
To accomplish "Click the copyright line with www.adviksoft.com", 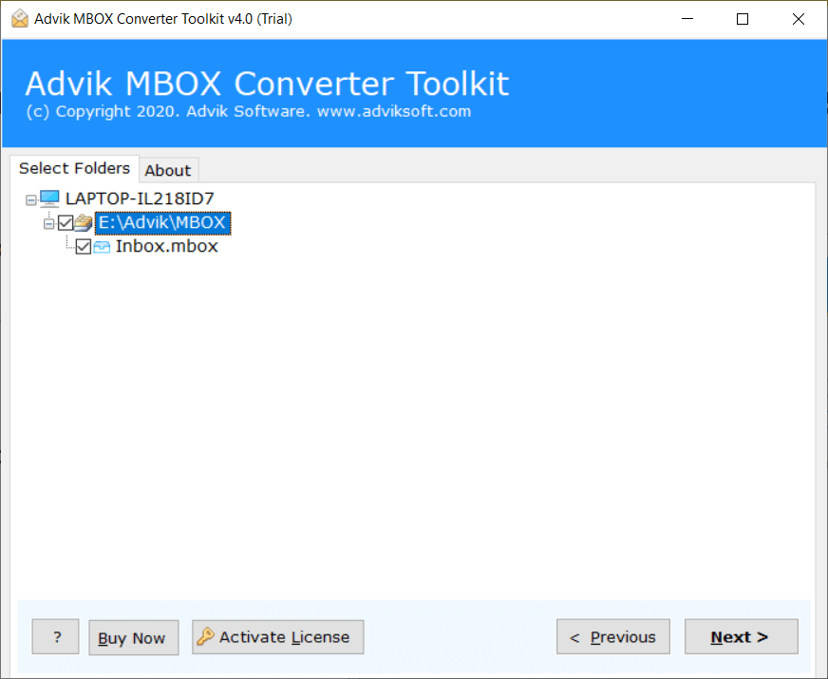I will click(249, 111).
